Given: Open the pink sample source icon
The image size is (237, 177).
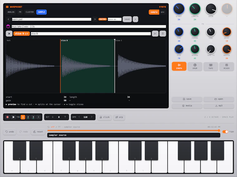Looking at the screenshot, I should [8, 26].
